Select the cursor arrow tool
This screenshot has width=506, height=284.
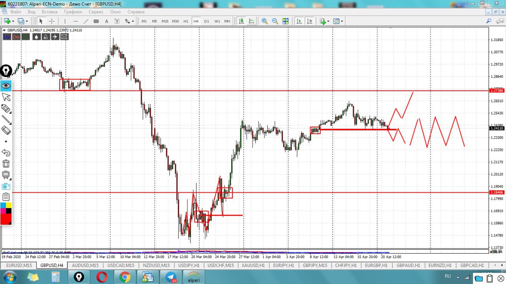[41, 21]
